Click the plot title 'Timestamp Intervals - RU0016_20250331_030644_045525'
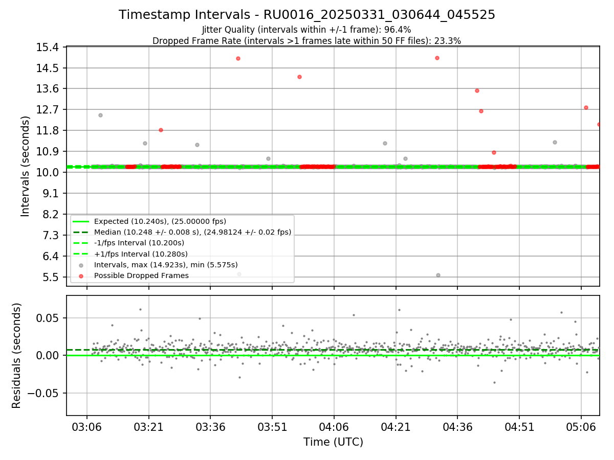This screenshot has width=614, height=460. [x=307, y=15]
